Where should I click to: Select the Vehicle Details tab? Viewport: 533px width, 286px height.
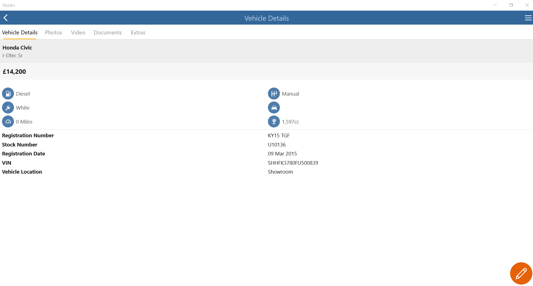coord(20,32)
